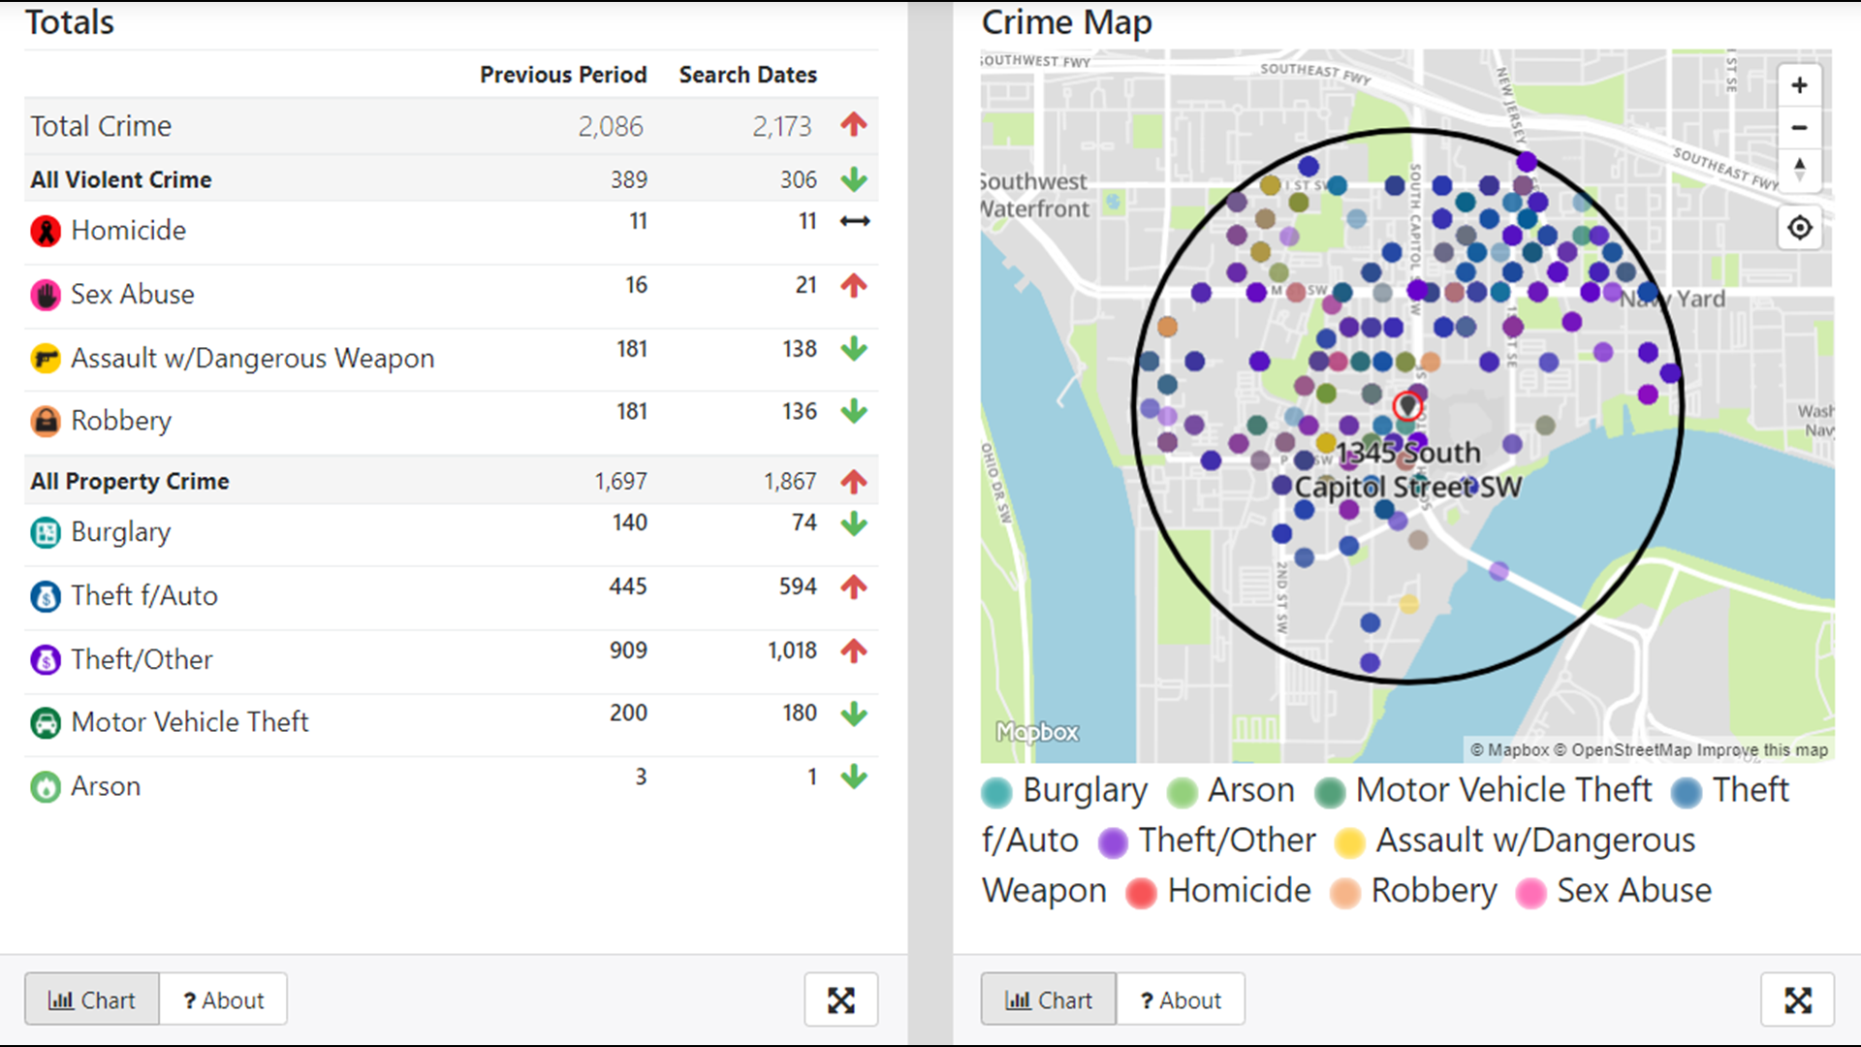Viewport: 1861px width, 1047px height.
Task: Click the Improve this map link
Action: (x=1762, y=750)
